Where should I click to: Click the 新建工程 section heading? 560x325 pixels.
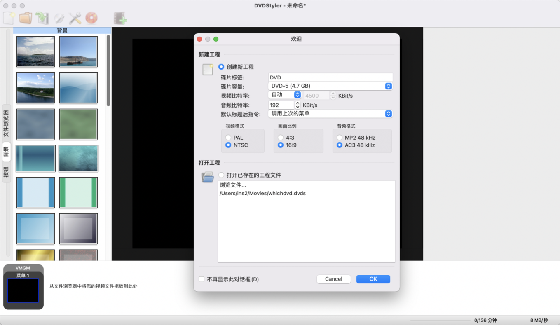pyautogui.click(x=209, y=54)
